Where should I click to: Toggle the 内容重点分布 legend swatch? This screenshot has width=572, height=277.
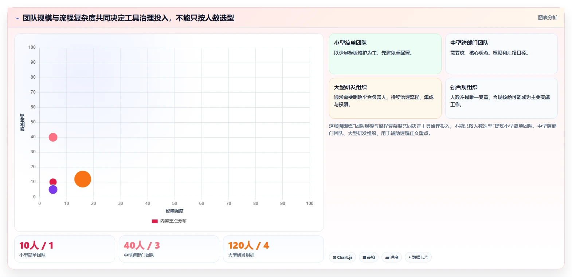[x=155, y=221]
